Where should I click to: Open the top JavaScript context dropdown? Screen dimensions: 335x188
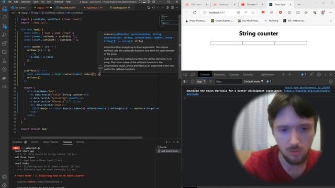201,81
